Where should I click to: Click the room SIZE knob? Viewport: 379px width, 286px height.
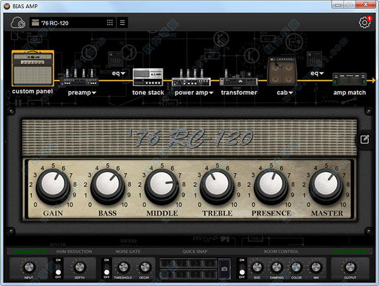[x=256, y=267]
